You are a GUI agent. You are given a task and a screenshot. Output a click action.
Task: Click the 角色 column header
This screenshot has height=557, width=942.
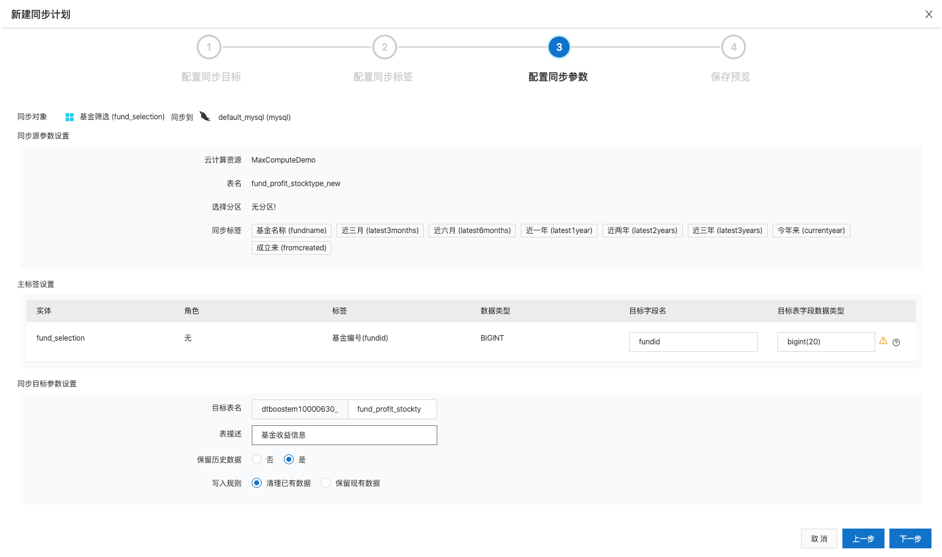pyautogui.click(x=192, y=311)
